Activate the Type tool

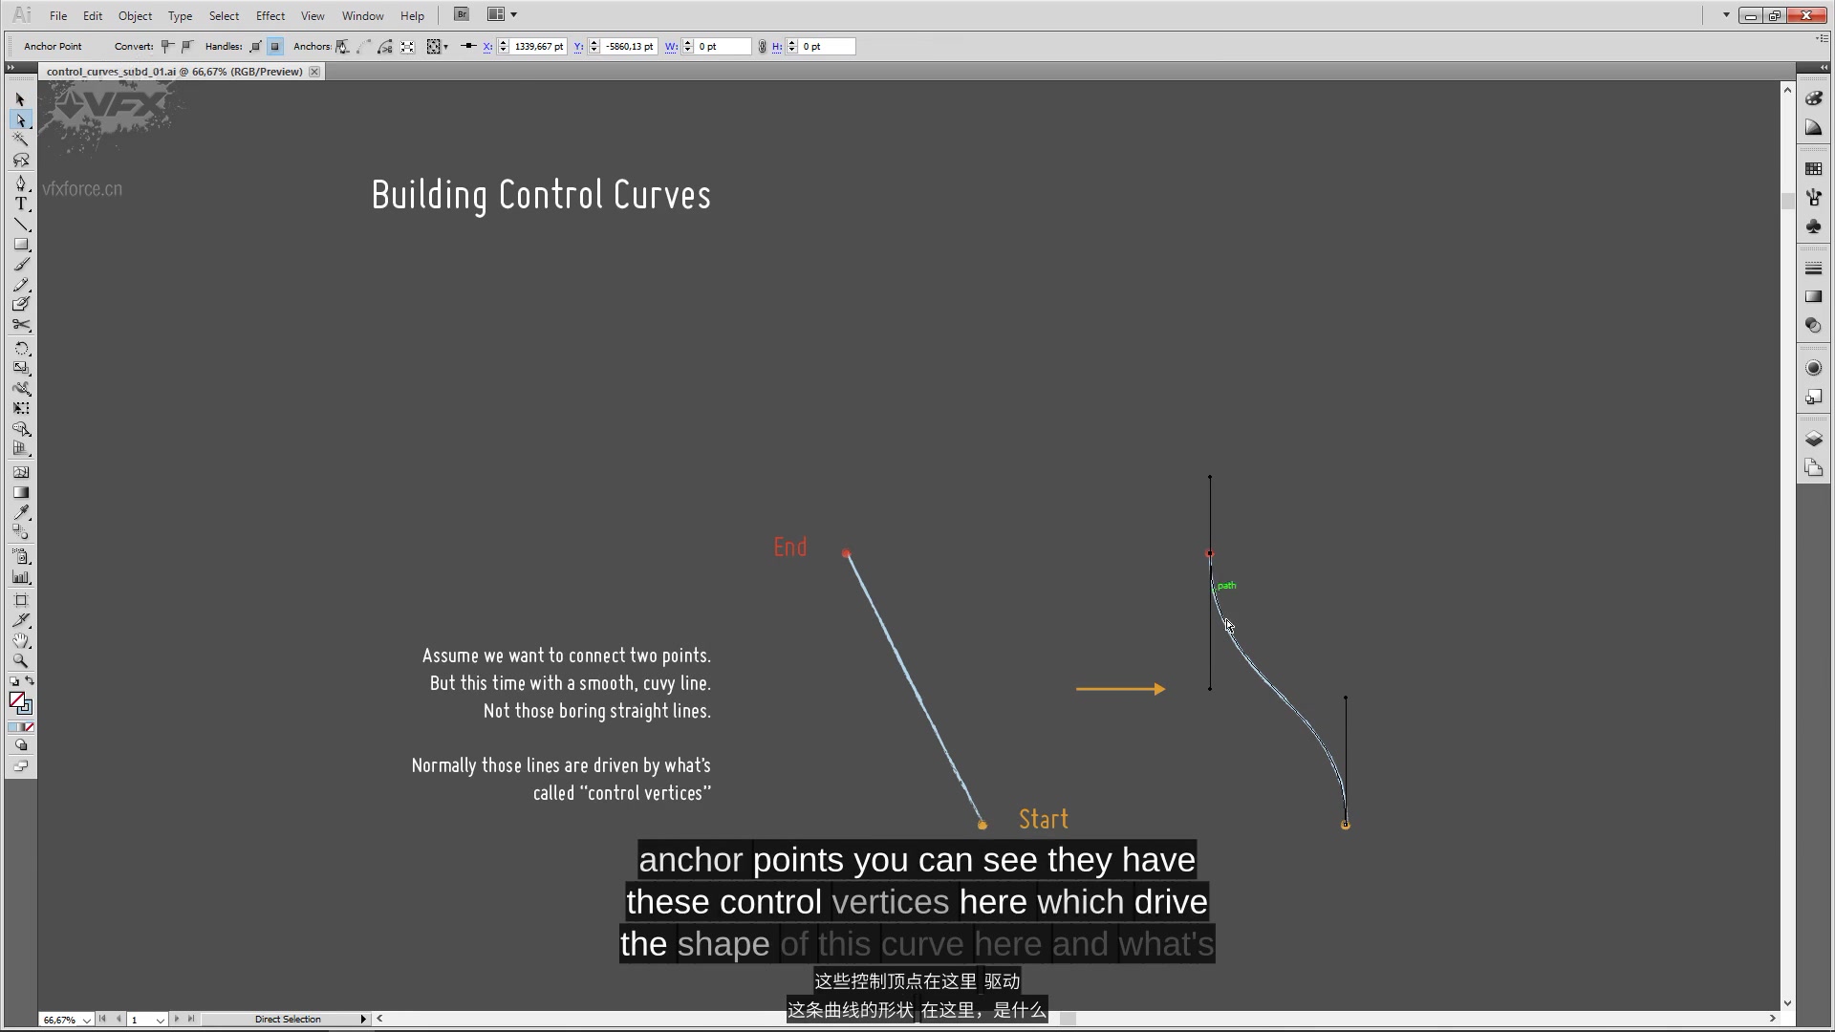pos(20,204)
